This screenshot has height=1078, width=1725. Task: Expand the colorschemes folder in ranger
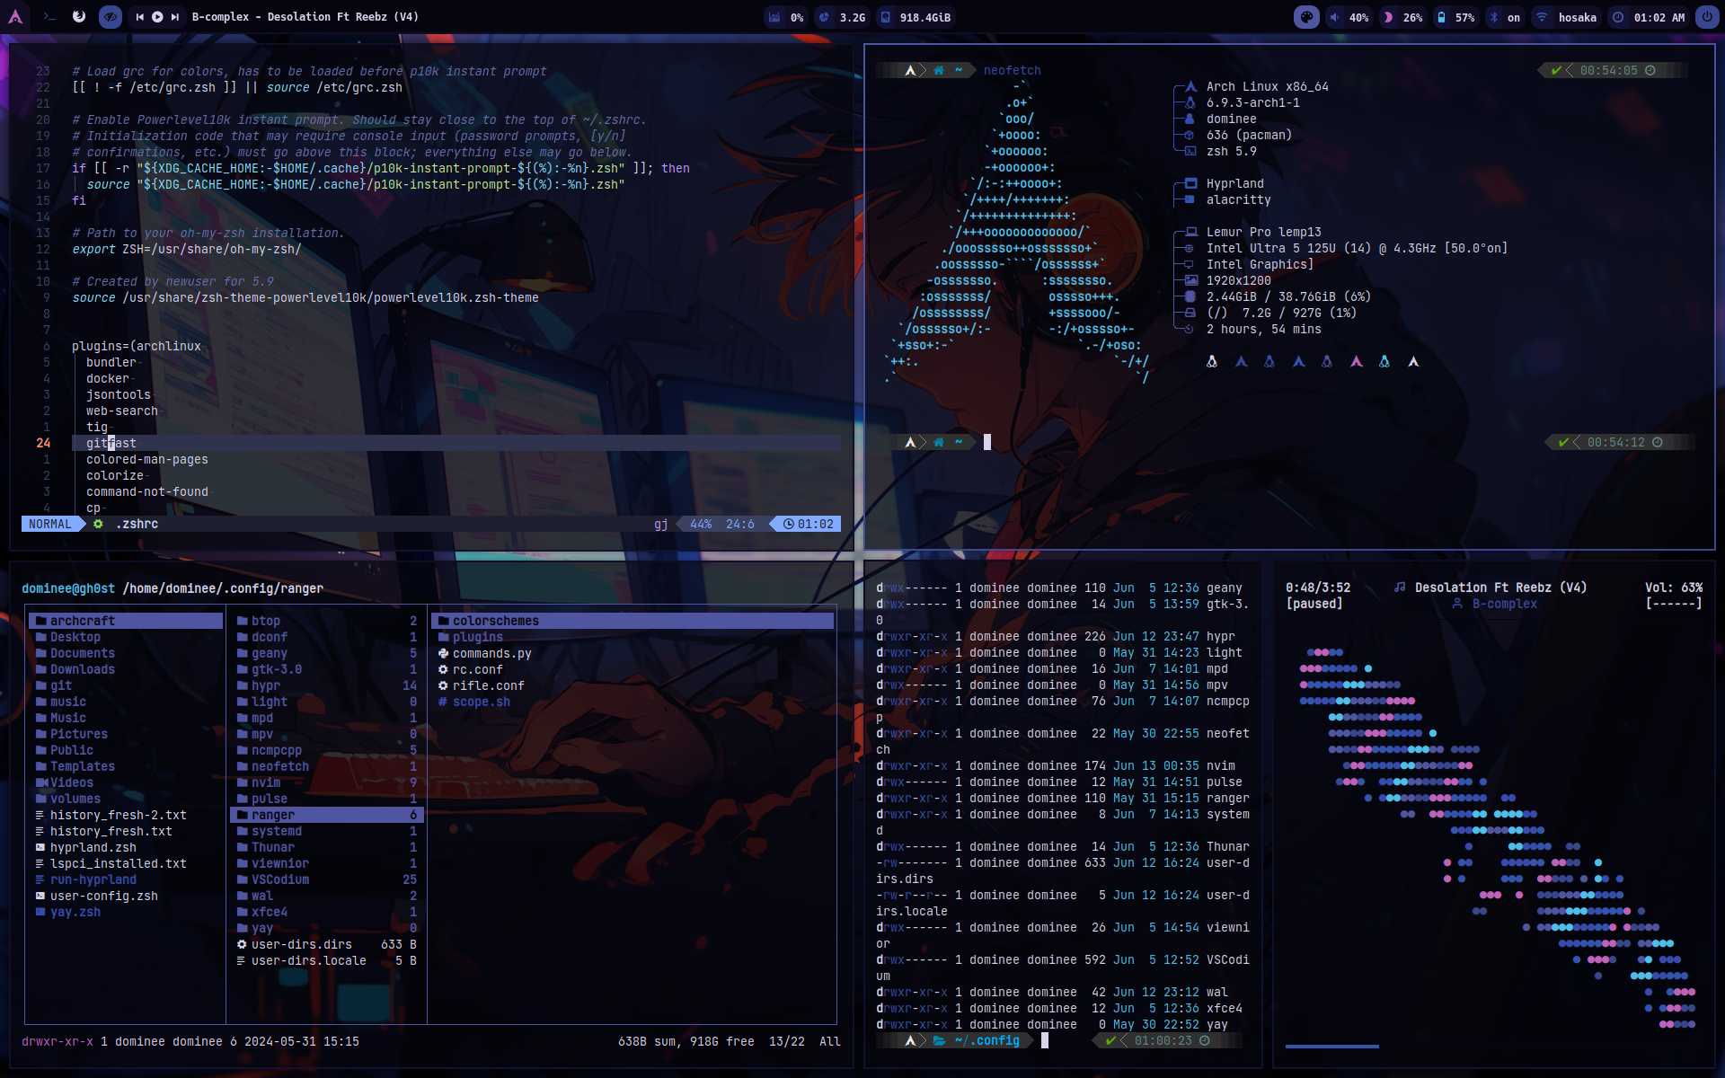495,621
